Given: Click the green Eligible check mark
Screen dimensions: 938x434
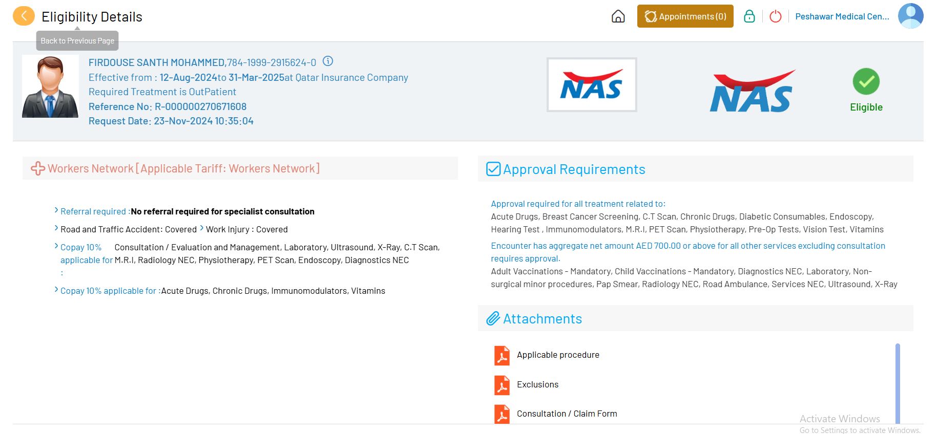Looking at the screenshot, I should click(x=866, y=82).
